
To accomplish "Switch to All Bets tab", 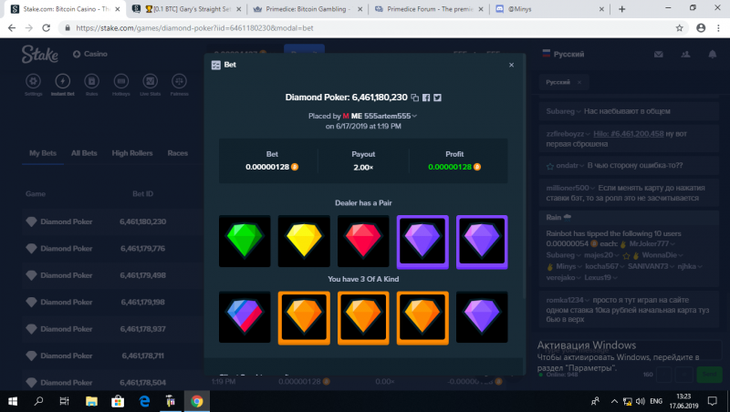I will point(84,153).
